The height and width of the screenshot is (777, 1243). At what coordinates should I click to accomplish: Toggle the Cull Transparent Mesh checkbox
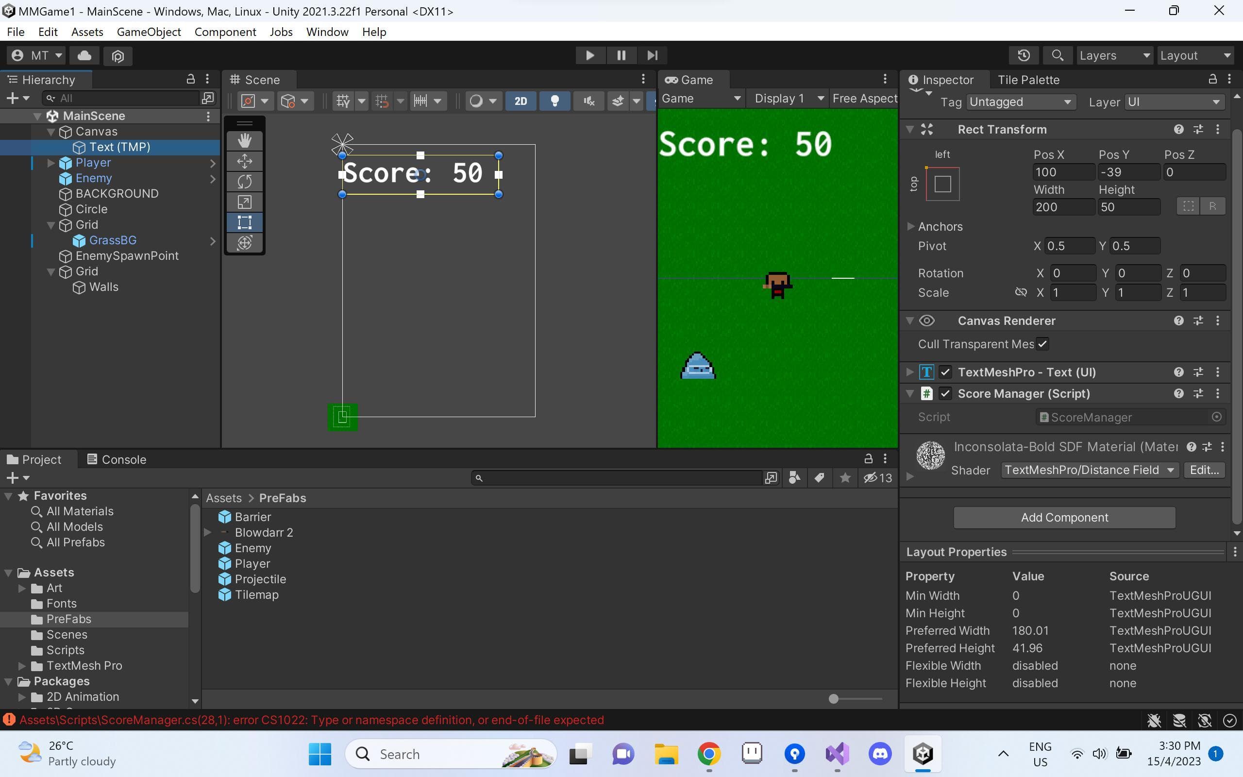coord(1042,344)
